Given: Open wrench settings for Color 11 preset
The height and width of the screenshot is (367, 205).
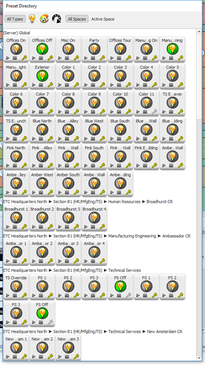Looking at the screenshot, I should pos(154,111).
